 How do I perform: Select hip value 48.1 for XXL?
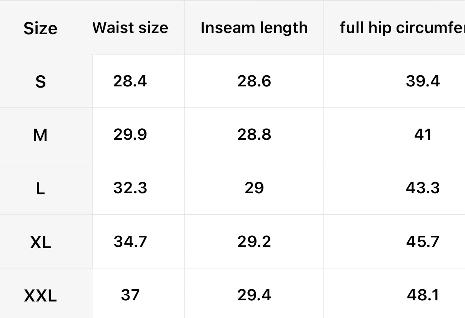click(x=423, y=295)
